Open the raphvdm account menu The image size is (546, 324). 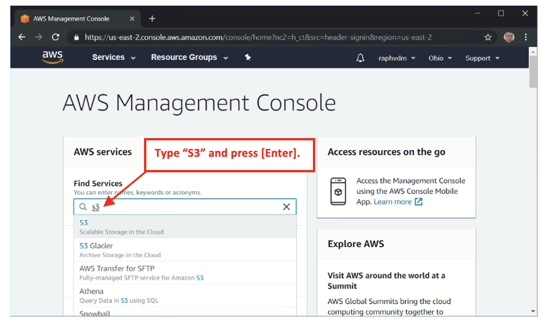point(397,58)
